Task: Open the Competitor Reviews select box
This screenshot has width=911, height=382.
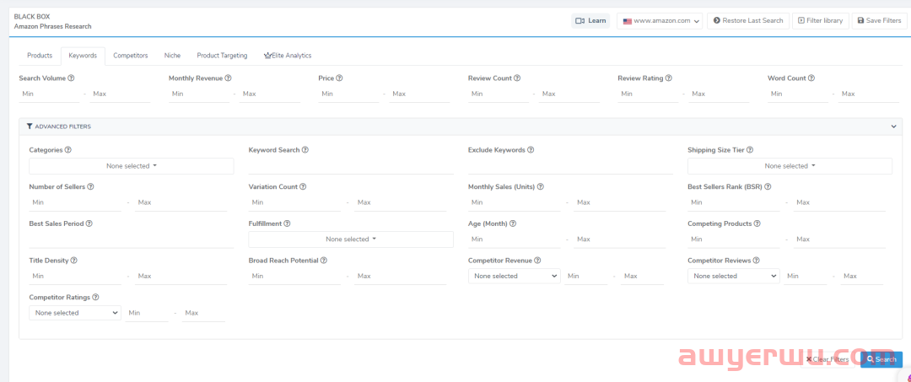Action: (733, 276)
